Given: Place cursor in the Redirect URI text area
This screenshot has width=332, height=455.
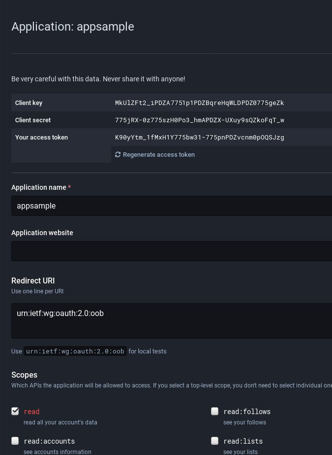Looking at the screenshot, I should (171, 320).
